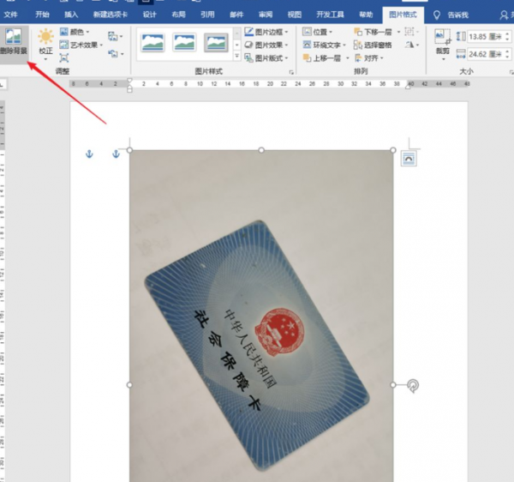Switch to the Review (审阅) tab
The width and height of the screenshot is (514, 482).
(x=266, y=15)
